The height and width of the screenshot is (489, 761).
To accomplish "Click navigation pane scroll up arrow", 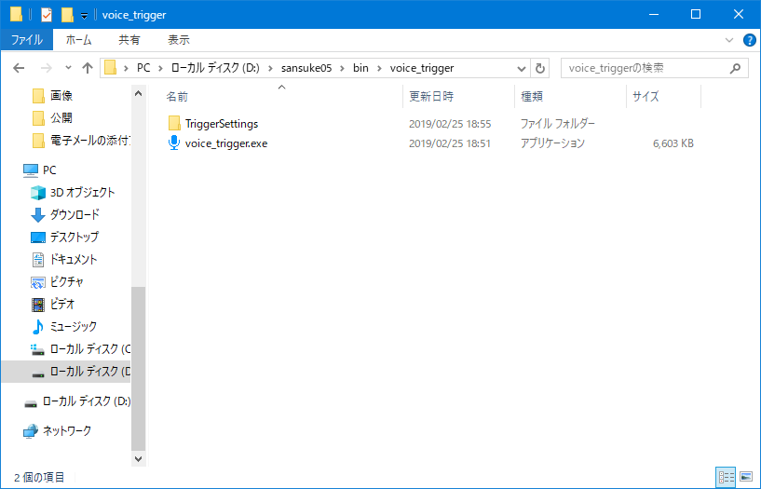I will coord(138,93).
